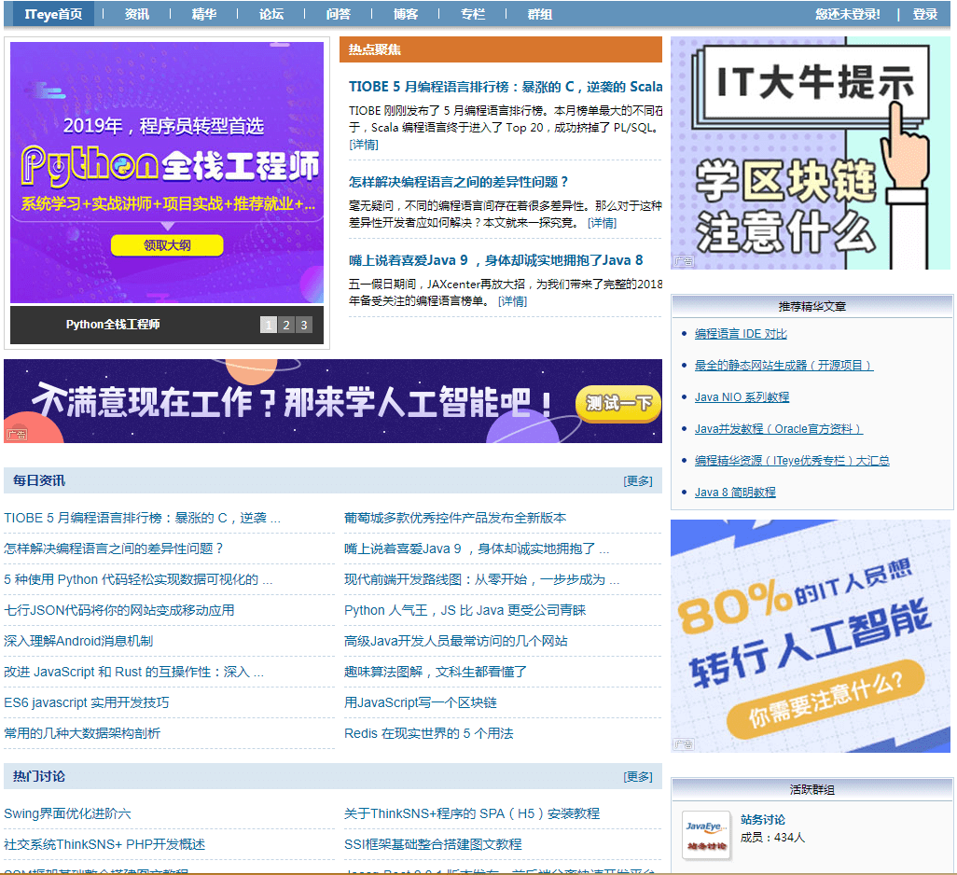Select the 群组 navigation tab
The height and width of the screenshot is (875, 957).
click(539, 14)
